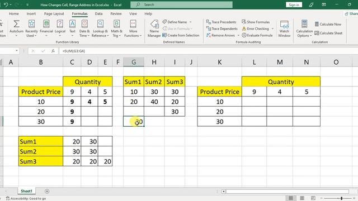Open the AutoSum function
This screenshot has height=201, width=358.
click(x=16, y=28)
